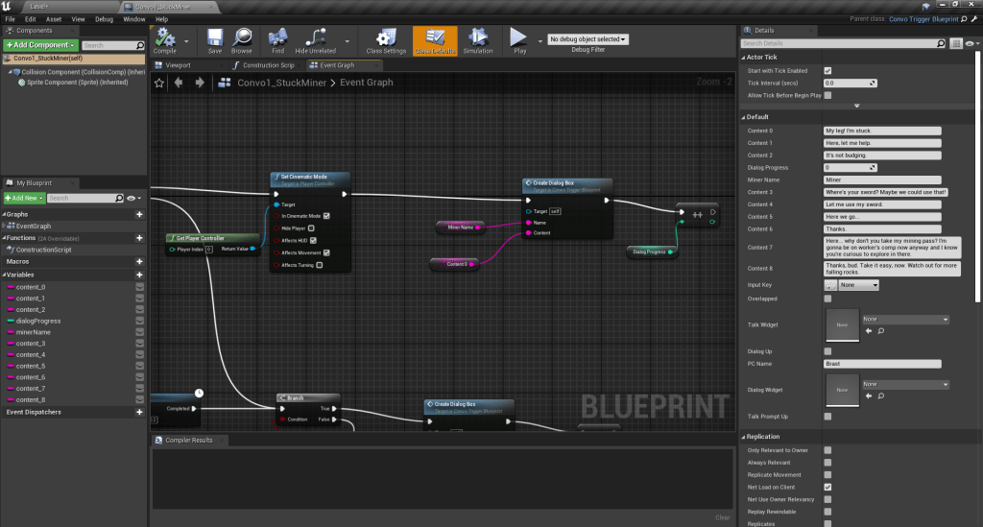Open Class Settings from the toolbar
This screenshot has width=983, height=527.
coord(387,39)
